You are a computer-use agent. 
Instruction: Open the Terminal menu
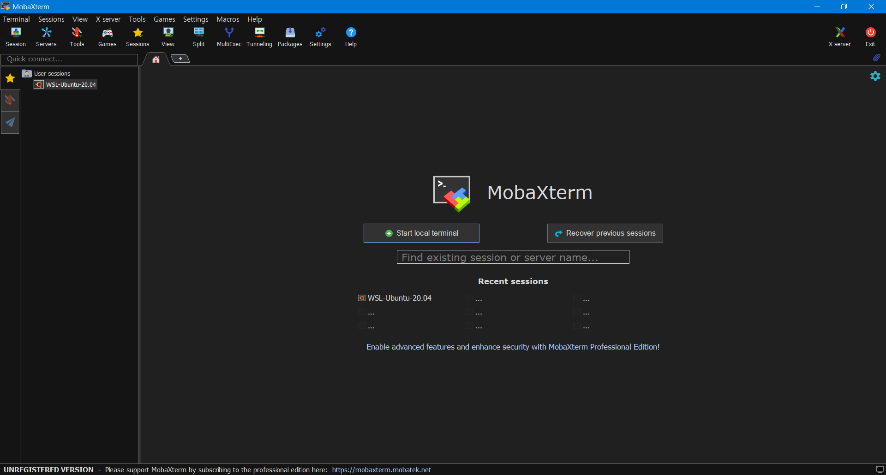point(16,19)
